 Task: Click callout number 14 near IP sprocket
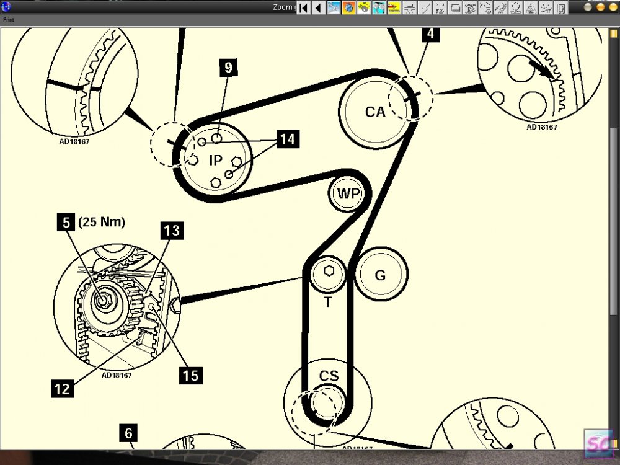(x=288, y=139)
